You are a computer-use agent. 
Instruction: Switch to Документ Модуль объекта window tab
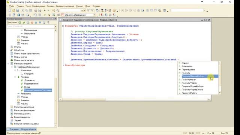pyautogui.click(x=21, y=129)
